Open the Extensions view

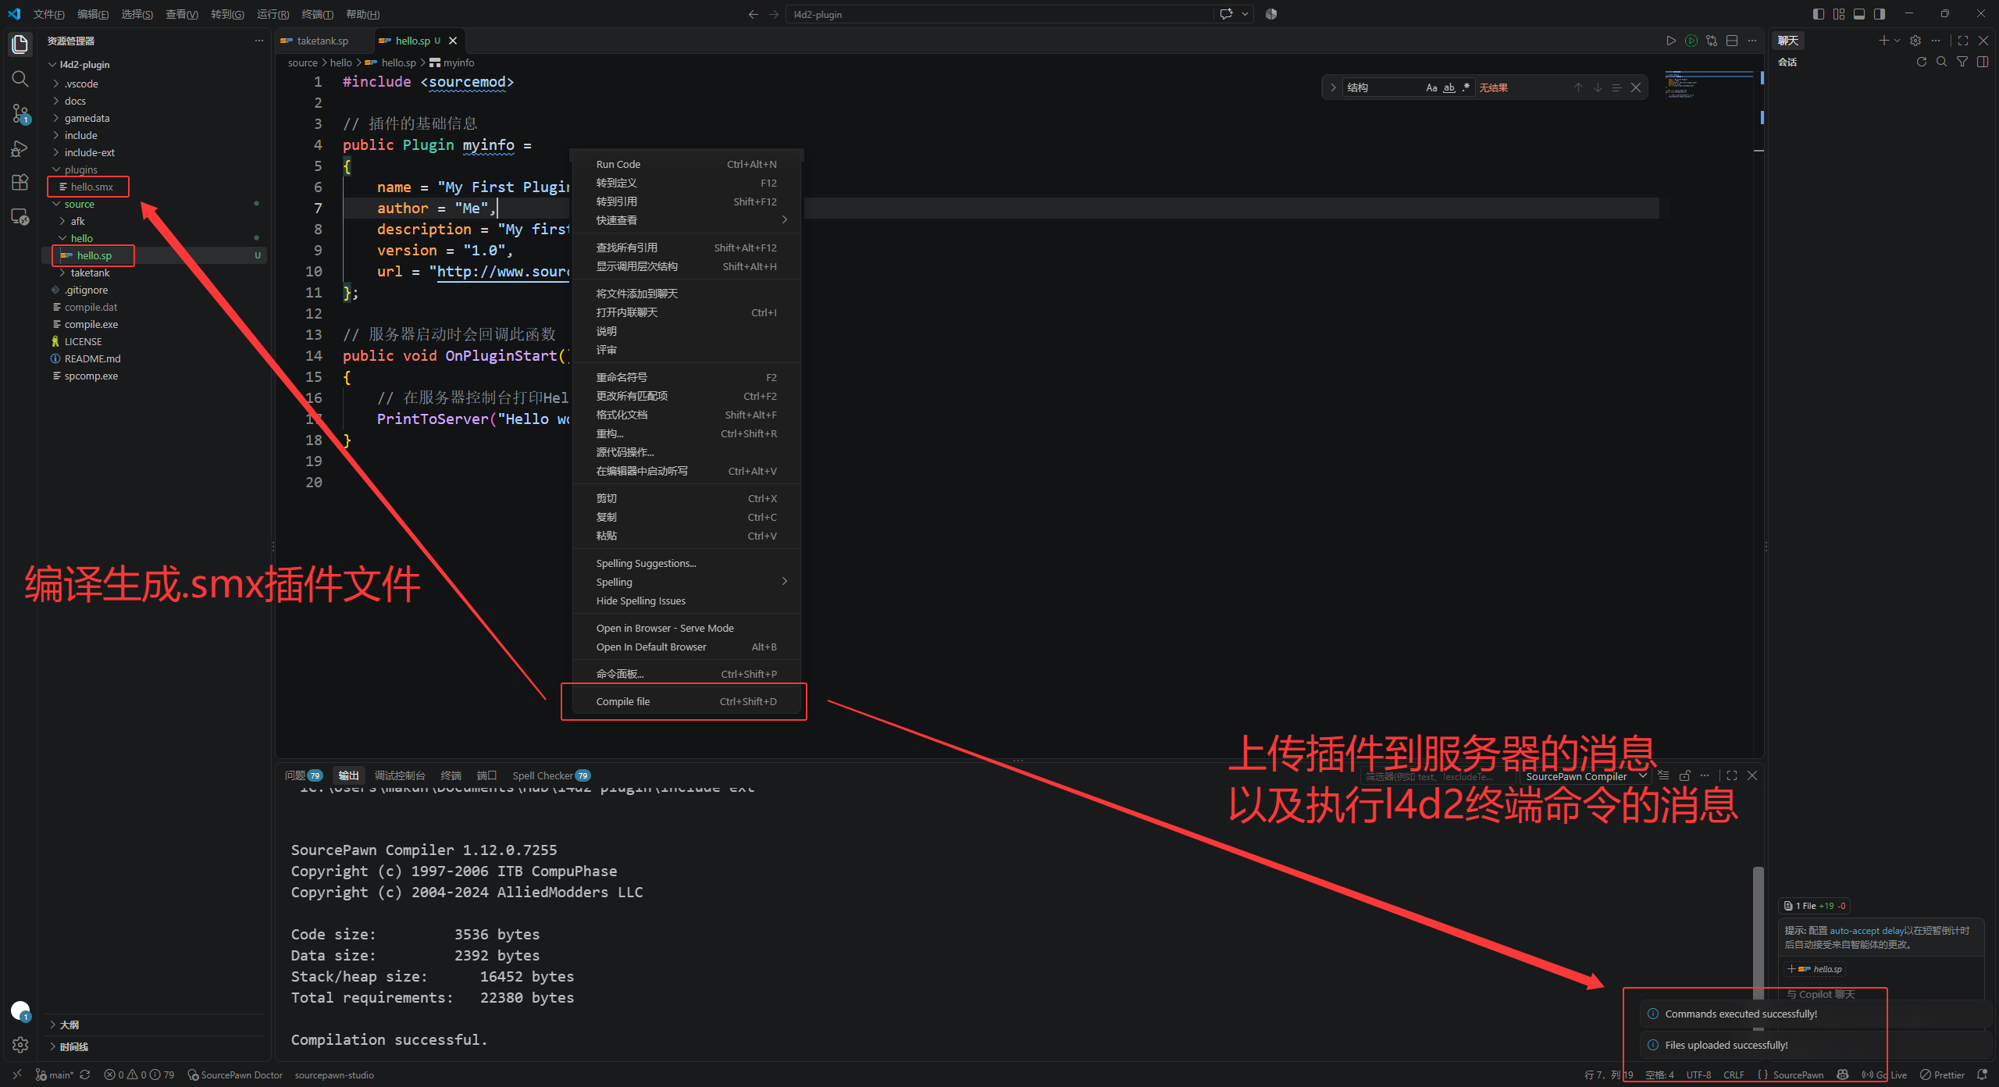pyautogui.click(x=20, y=183)
